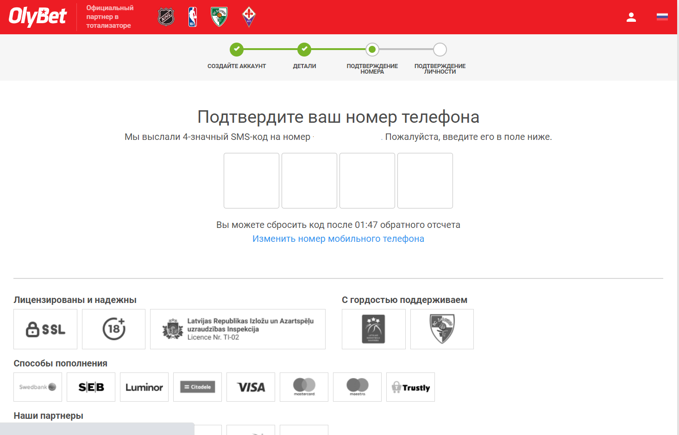The image size is (679, 435).
Task: Focus the fourth SMS code digit box
Action: [425, 181]
